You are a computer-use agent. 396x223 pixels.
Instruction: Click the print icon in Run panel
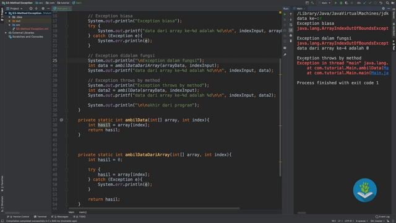point(291,35)
